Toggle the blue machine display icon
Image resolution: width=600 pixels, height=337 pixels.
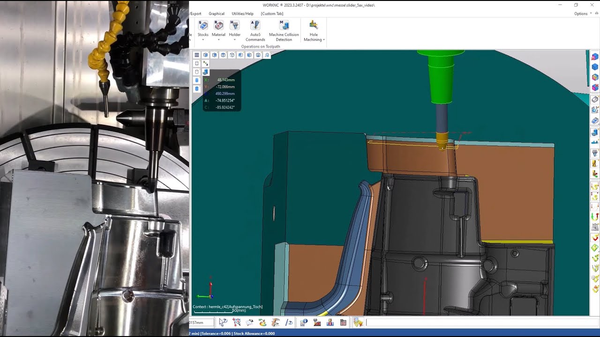click(x=205, y=72)
